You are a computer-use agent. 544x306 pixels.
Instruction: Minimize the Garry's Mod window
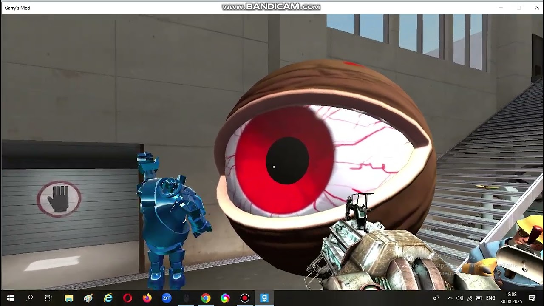click(501, 8)
